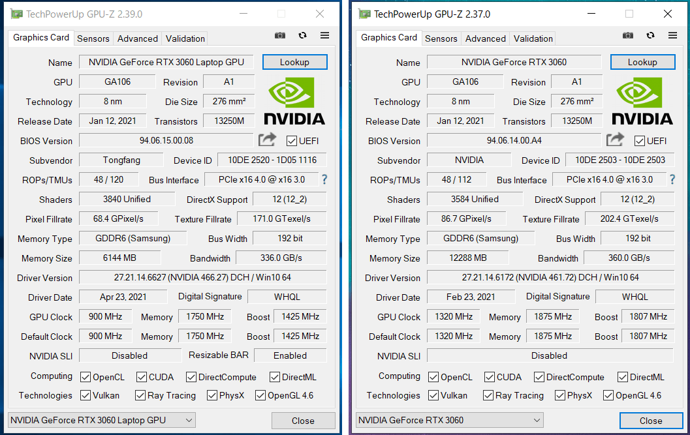Select Graphics Card tab in GPU-Z 2.37.0

pos(389,38)
